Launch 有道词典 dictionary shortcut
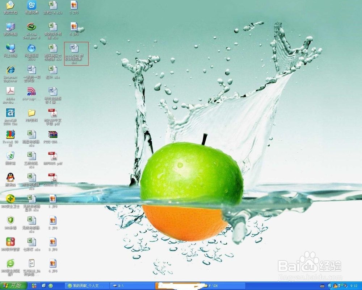 pos(31,8)
